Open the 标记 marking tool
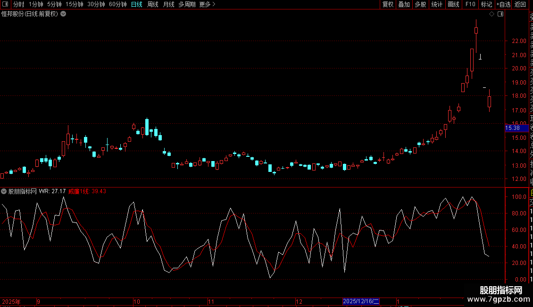 point(486,4)
